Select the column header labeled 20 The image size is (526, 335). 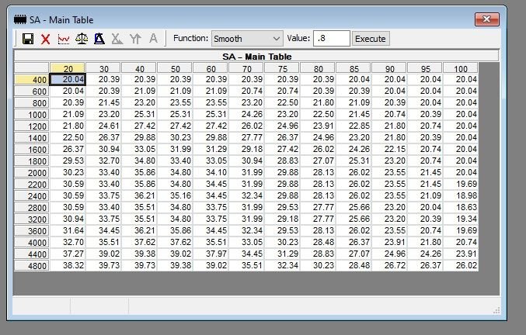click(x=68, y=68)
